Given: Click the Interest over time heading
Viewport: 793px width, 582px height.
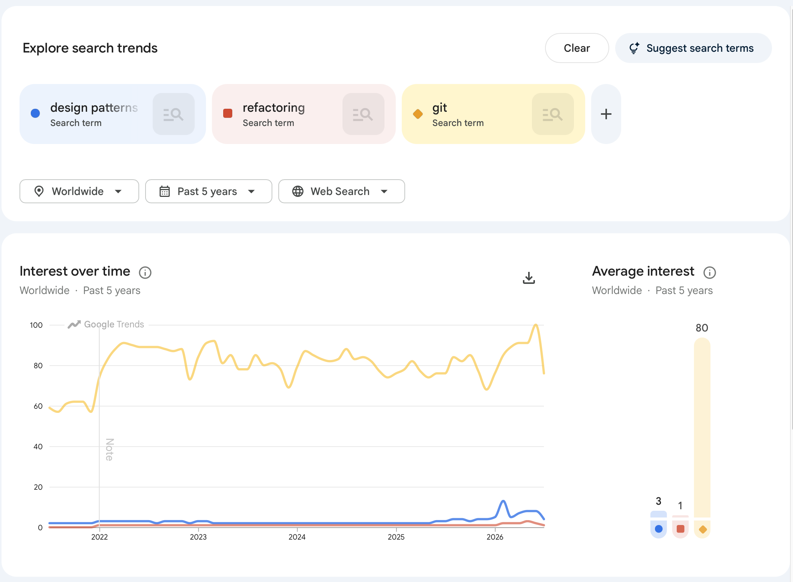Looking at the screenshot, I should [75, 271].
